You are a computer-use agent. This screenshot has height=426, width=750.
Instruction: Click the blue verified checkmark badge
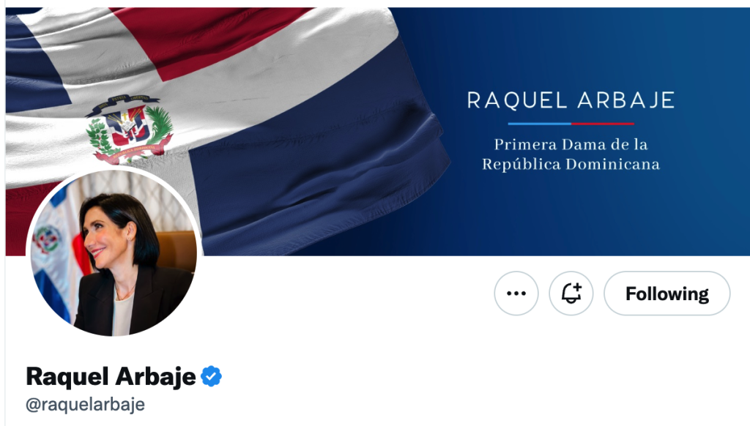(211, 376)
